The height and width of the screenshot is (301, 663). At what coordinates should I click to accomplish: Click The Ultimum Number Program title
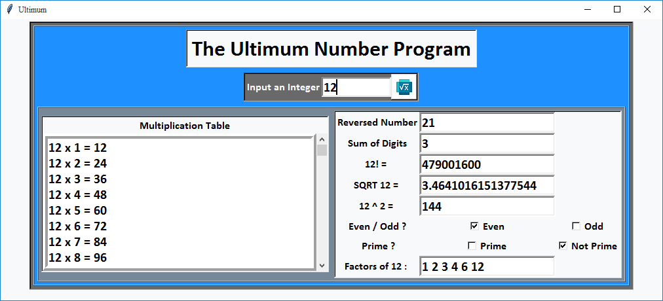pyautogui.click(x=331, y=48)
